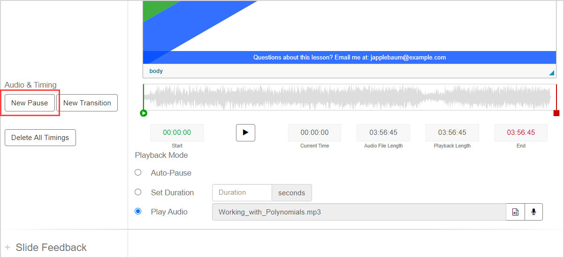Click Delete All Timings
Image resolution: width=564 pixels, height=258 pixels.
pos(40,138)
